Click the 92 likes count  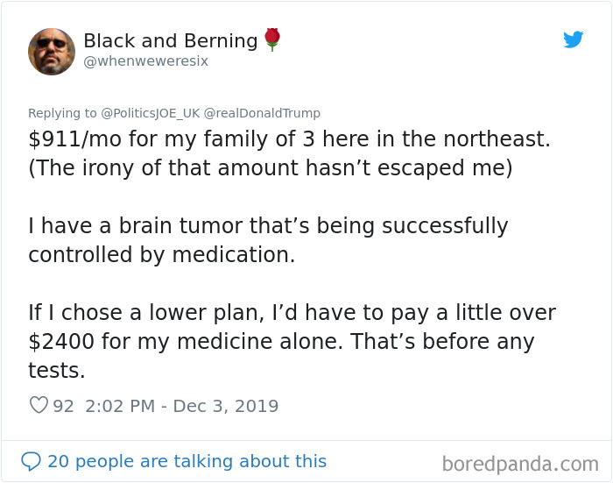point(63,406)
